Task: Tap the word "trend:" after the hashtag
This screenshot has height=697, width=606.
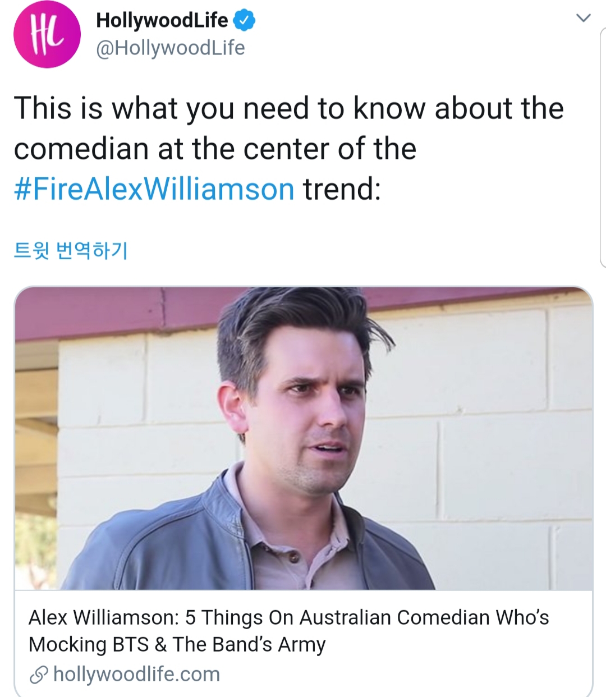Action: [x=342, y=189]
